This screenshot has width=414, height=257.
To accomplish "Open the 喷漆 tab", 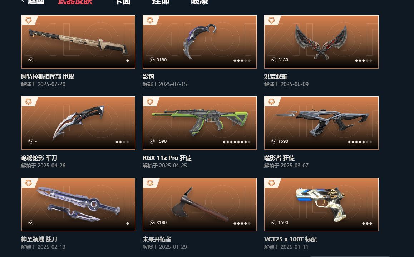I will pyautogui.click(x=199, y=1).
